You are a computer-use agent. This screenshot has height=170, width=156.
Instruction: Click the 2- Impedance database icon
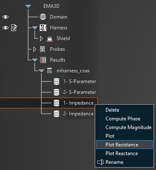click(56, 114)
